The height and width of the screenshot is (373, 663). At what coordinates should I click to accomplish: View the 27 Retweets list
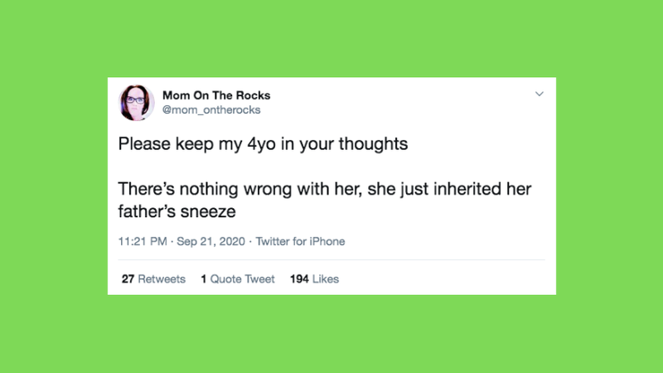(x=153, y=279)
